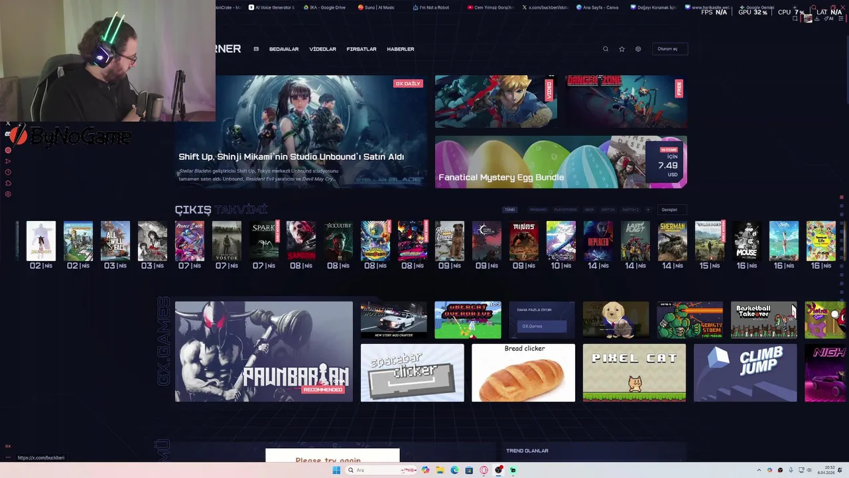Play the Pixel Cat game tile
This screenshot has width=849, height=478.
coord(634,372)
